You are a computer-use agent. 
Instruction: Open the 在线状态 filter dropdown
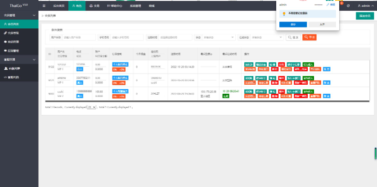point(267,37)
